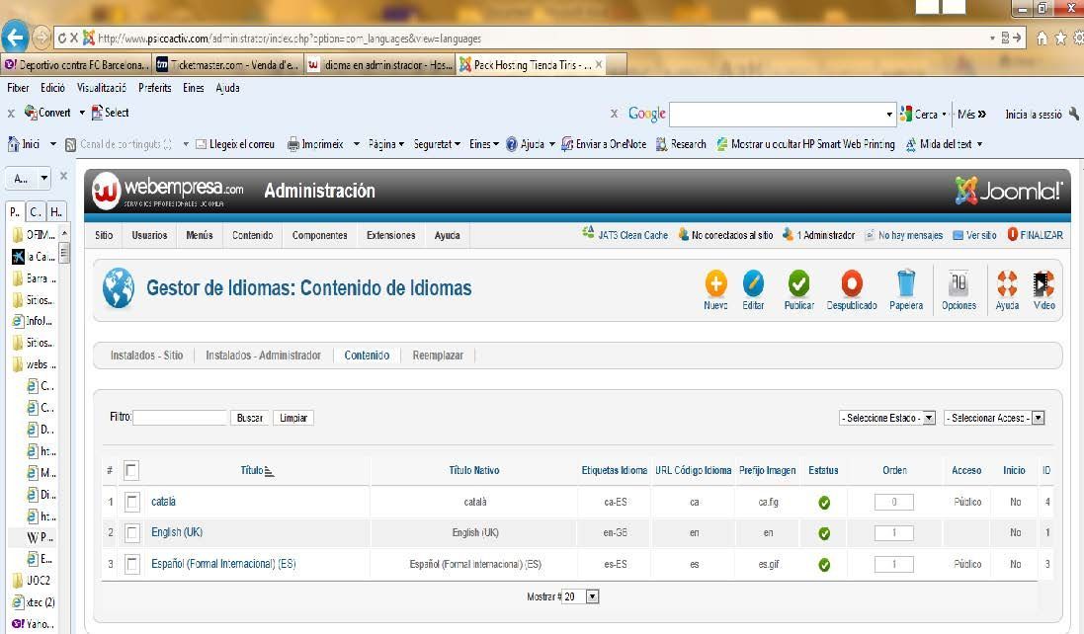Sort by the Título column header
The height and width of the screenshot is (634, 1084).
(x=252, y=470)
